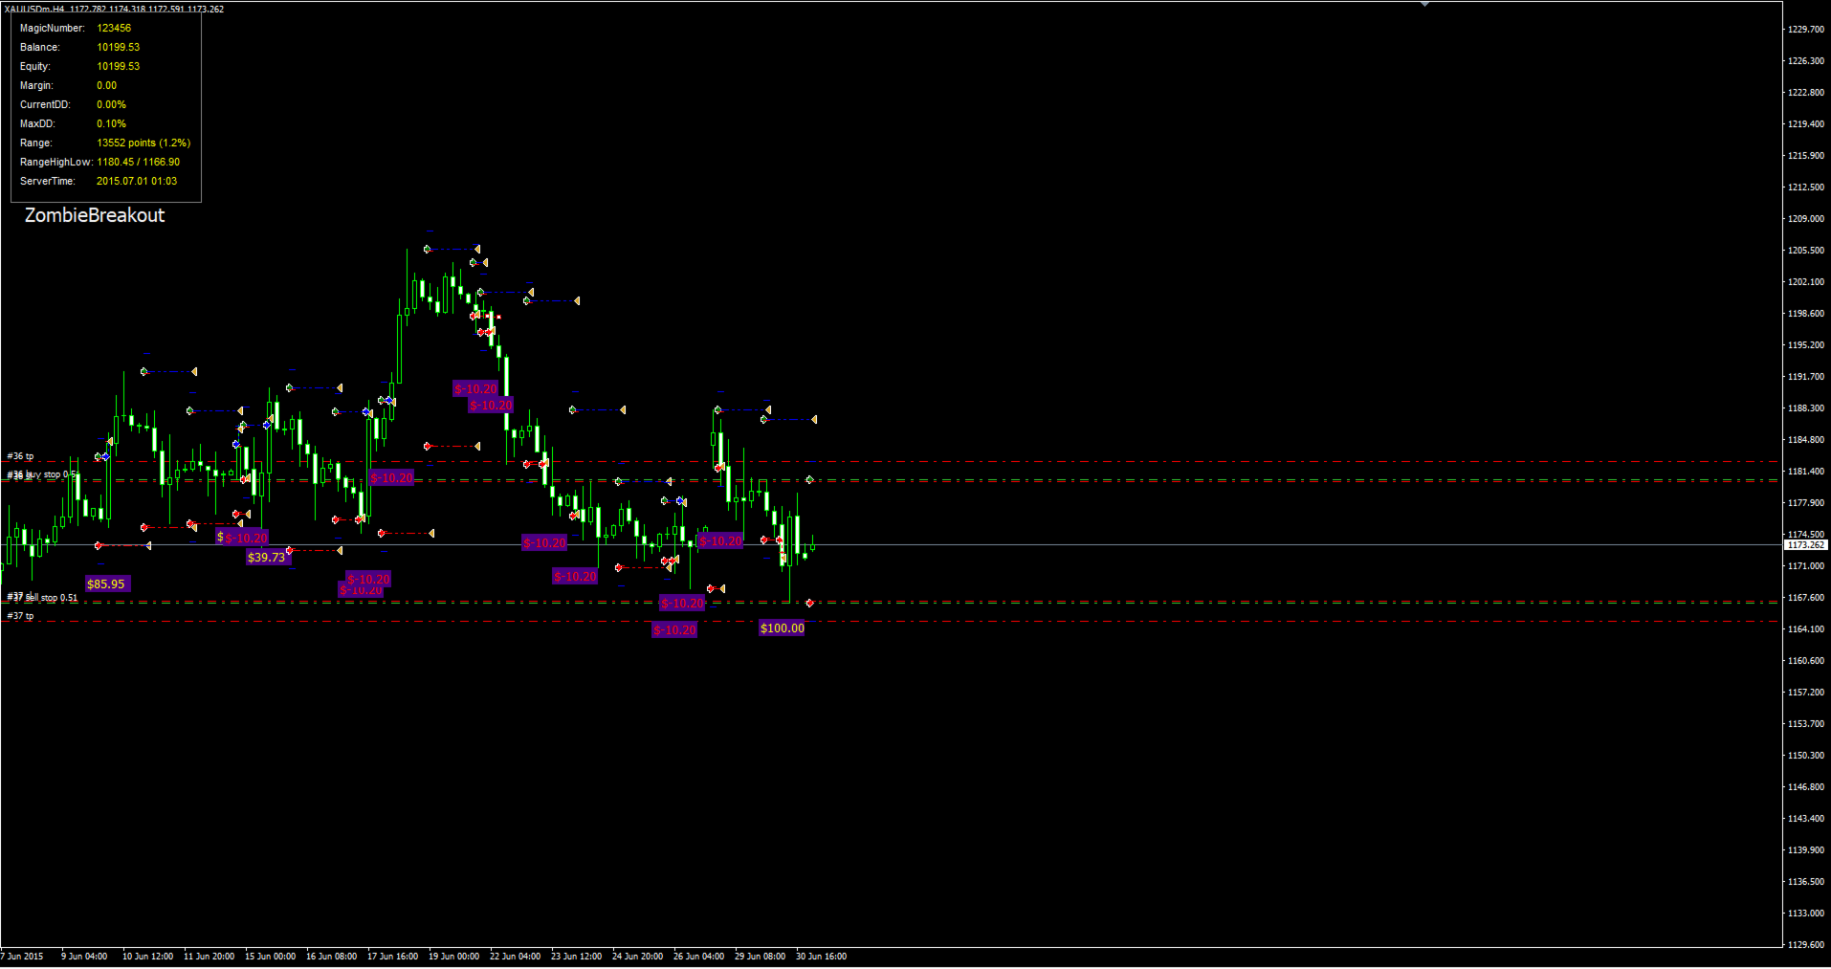1831x969 pixels.
Task: Click the Margin value 0.00
Action: [x=106, y=85]
